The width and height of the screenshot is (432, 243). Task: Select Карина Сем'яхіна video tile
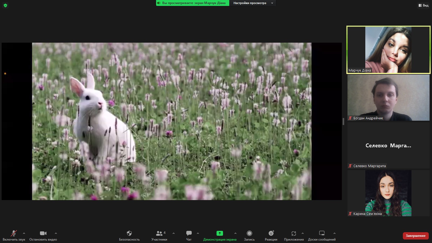pyautogui.click(x=389, y=193)
